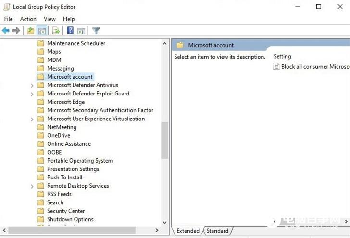Open the View menu
This screenshot has width=350, height=238.
tap(50, 19)
